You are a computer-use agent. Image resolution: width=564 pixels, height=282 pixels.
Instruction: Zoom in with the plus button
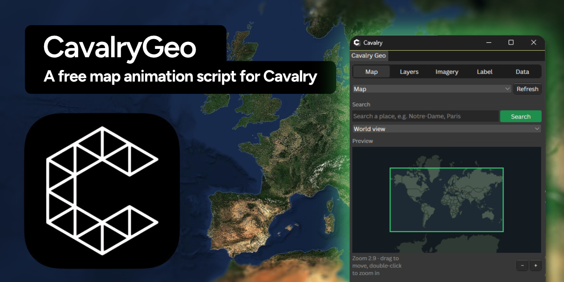click(535, 265)
